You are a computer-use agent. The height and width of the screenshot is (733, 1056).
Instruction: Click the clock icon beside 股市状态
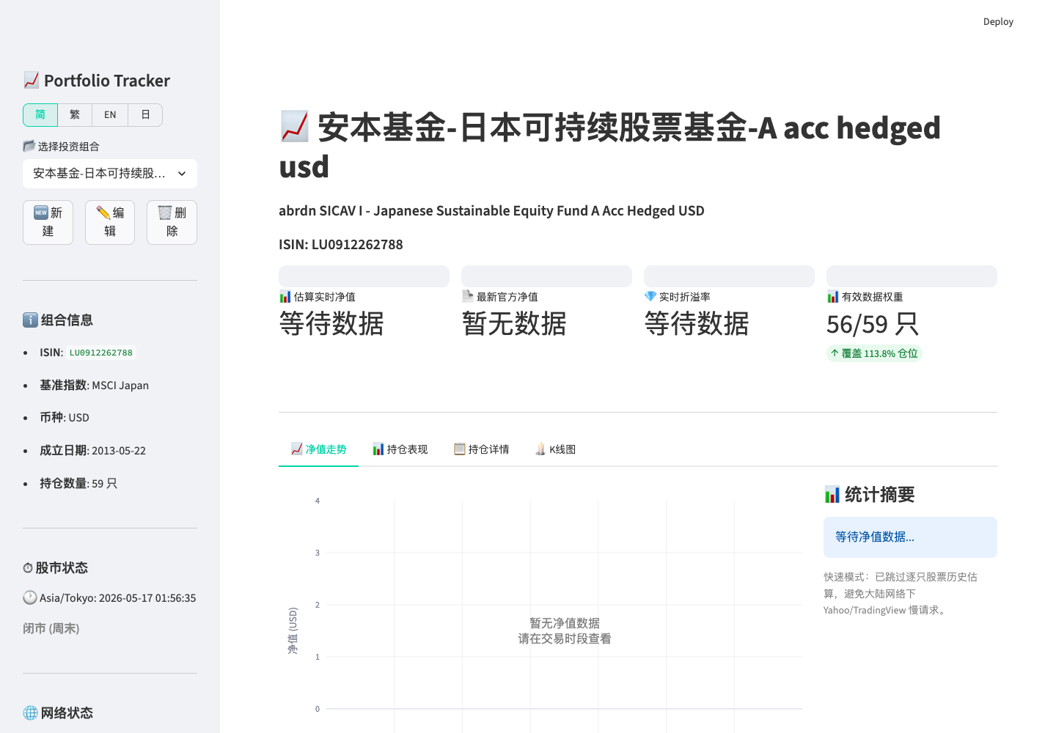coord(28,568)
